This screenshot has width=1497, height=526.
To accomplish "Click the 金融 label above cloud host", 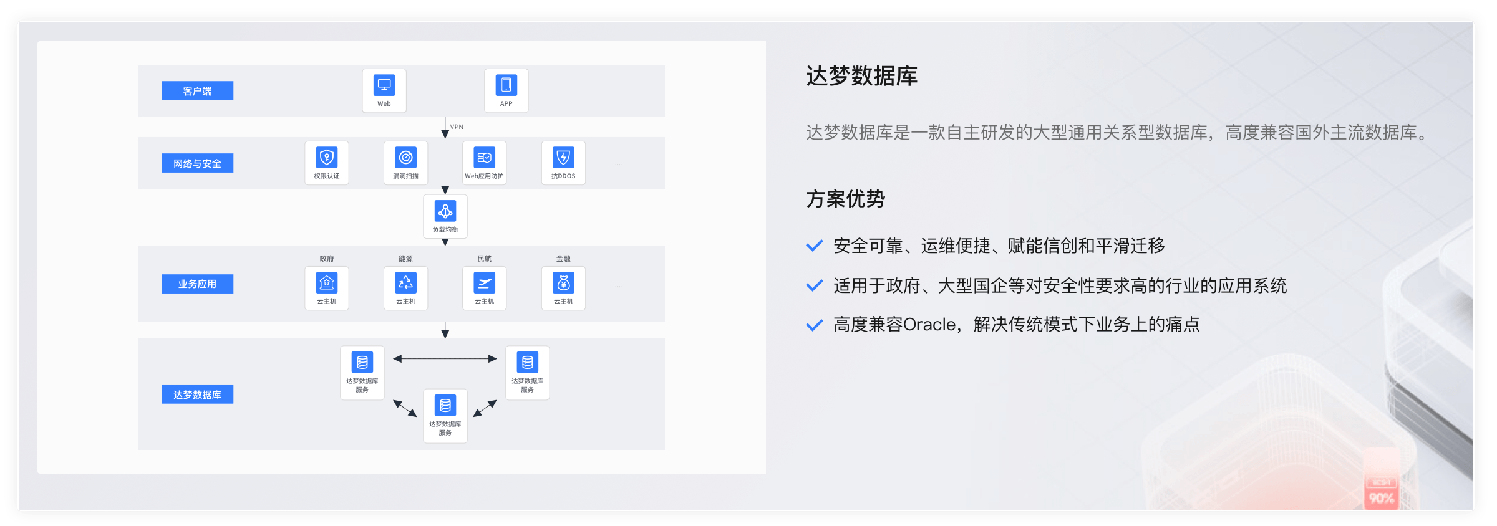I will click(563, 259).
